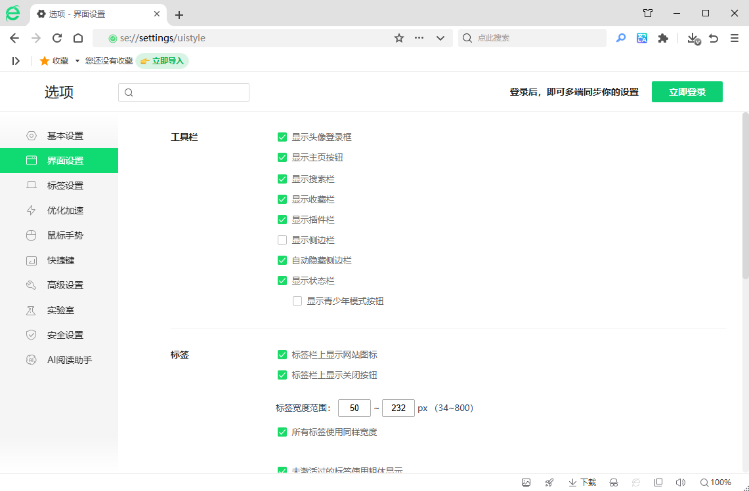Open the hamburger main menu
749x491 pixels.
(x=735, y=39)
